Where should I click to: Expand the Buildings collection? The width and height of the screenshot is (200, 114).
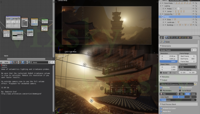[163, 25]
